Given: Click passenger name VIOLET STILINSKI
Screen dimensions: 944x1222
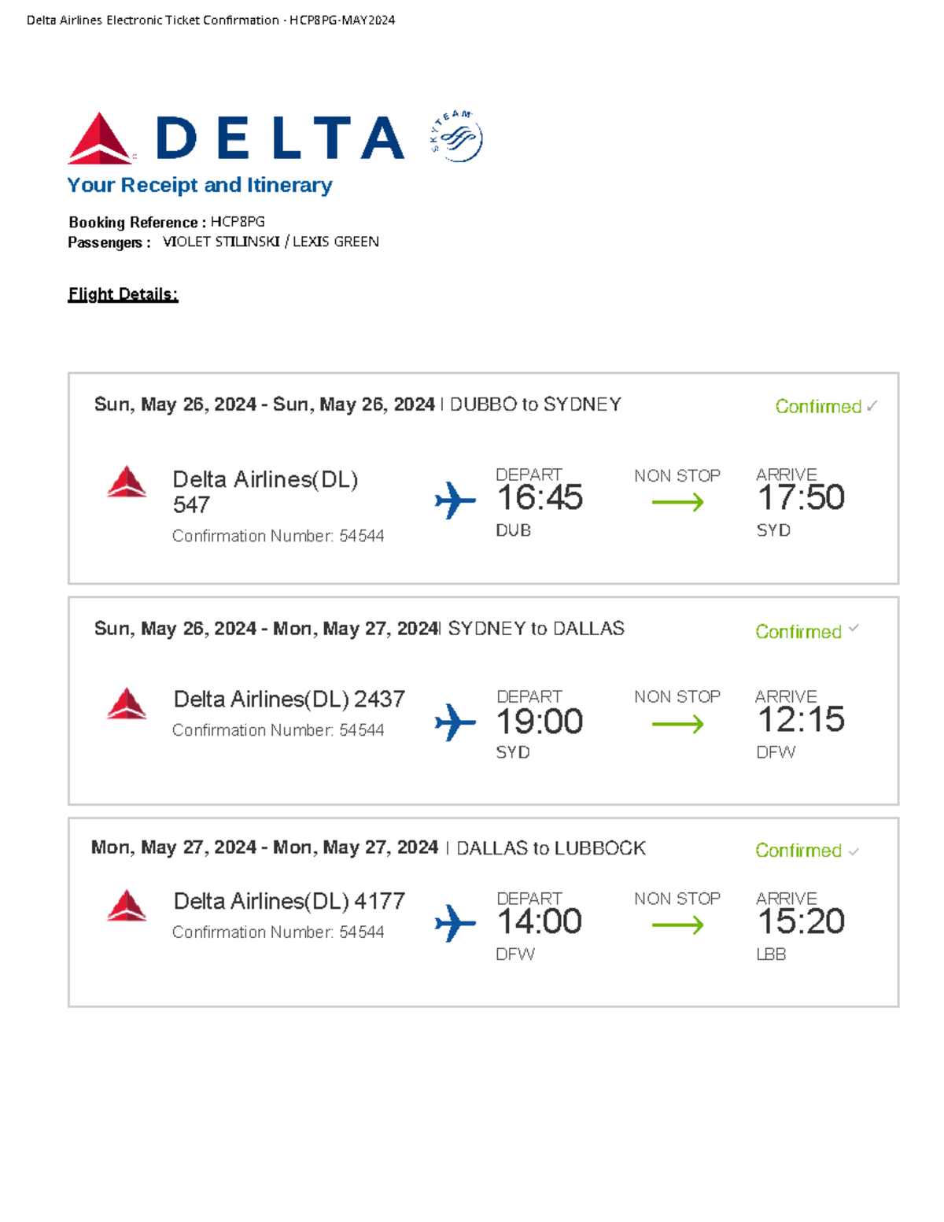Looking at the screenshot, I should point(221,242).
